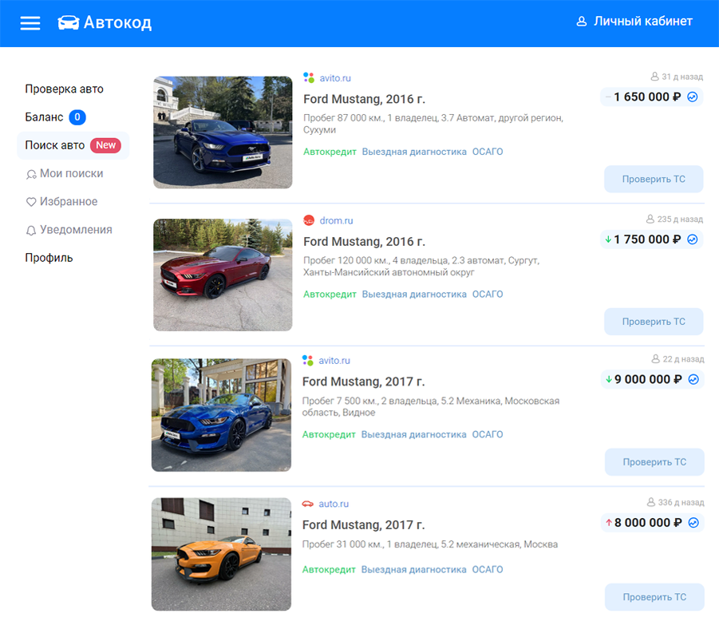Viewport: 719px width, 621px height.
Task: Click Выездная диагностика on Сургут listing
Action: coord(414,295)
